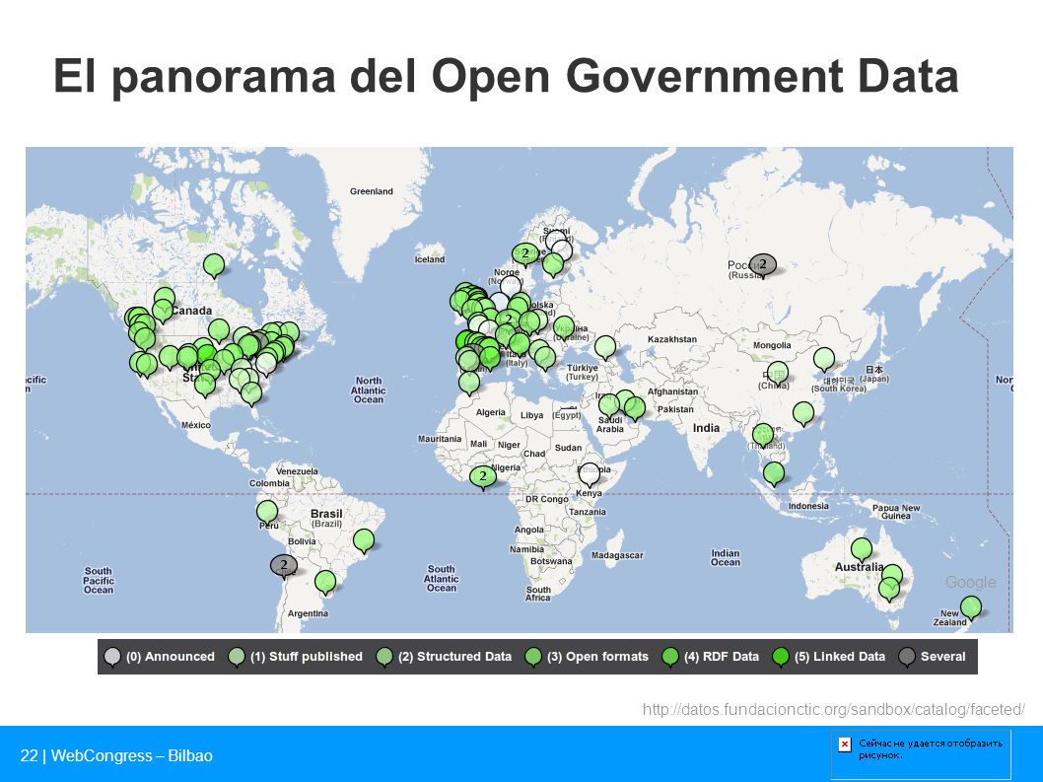
Task: Click the '(0) Announced' legend marker icon
Action: pyautogui.click(x=112, y=657)
